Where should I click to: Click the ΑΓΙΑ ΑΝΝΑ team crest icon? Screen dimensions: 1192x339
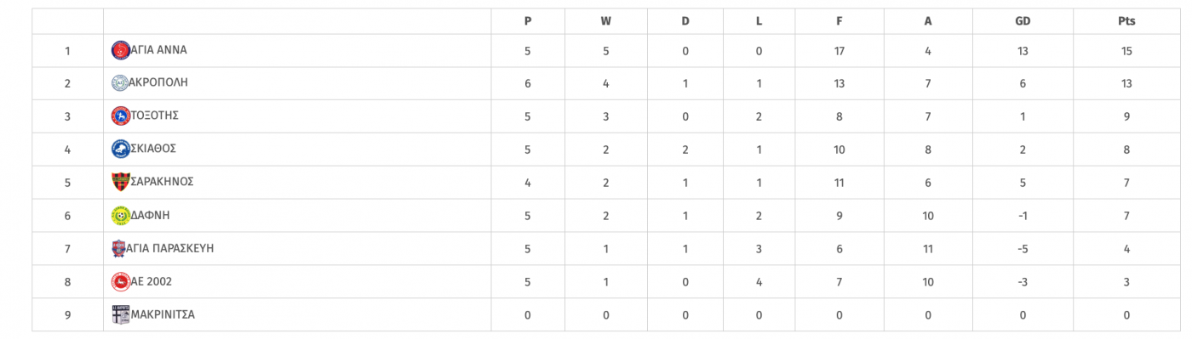121,50
